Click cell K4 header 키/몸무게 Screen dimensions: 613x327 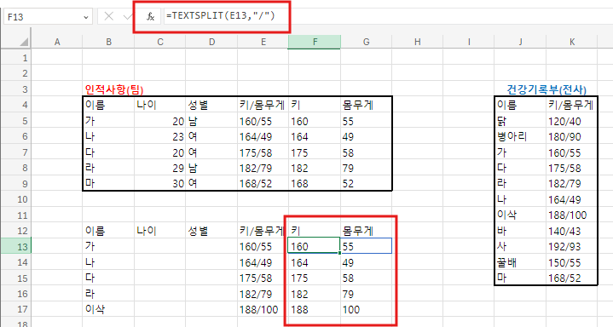[x=572, y=105]
